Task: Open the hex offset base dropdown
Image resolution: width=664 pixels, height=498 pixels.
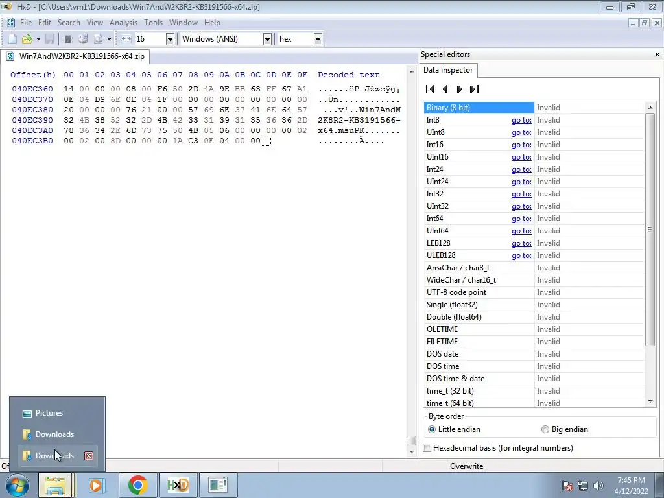Action: tap(318, 39)
